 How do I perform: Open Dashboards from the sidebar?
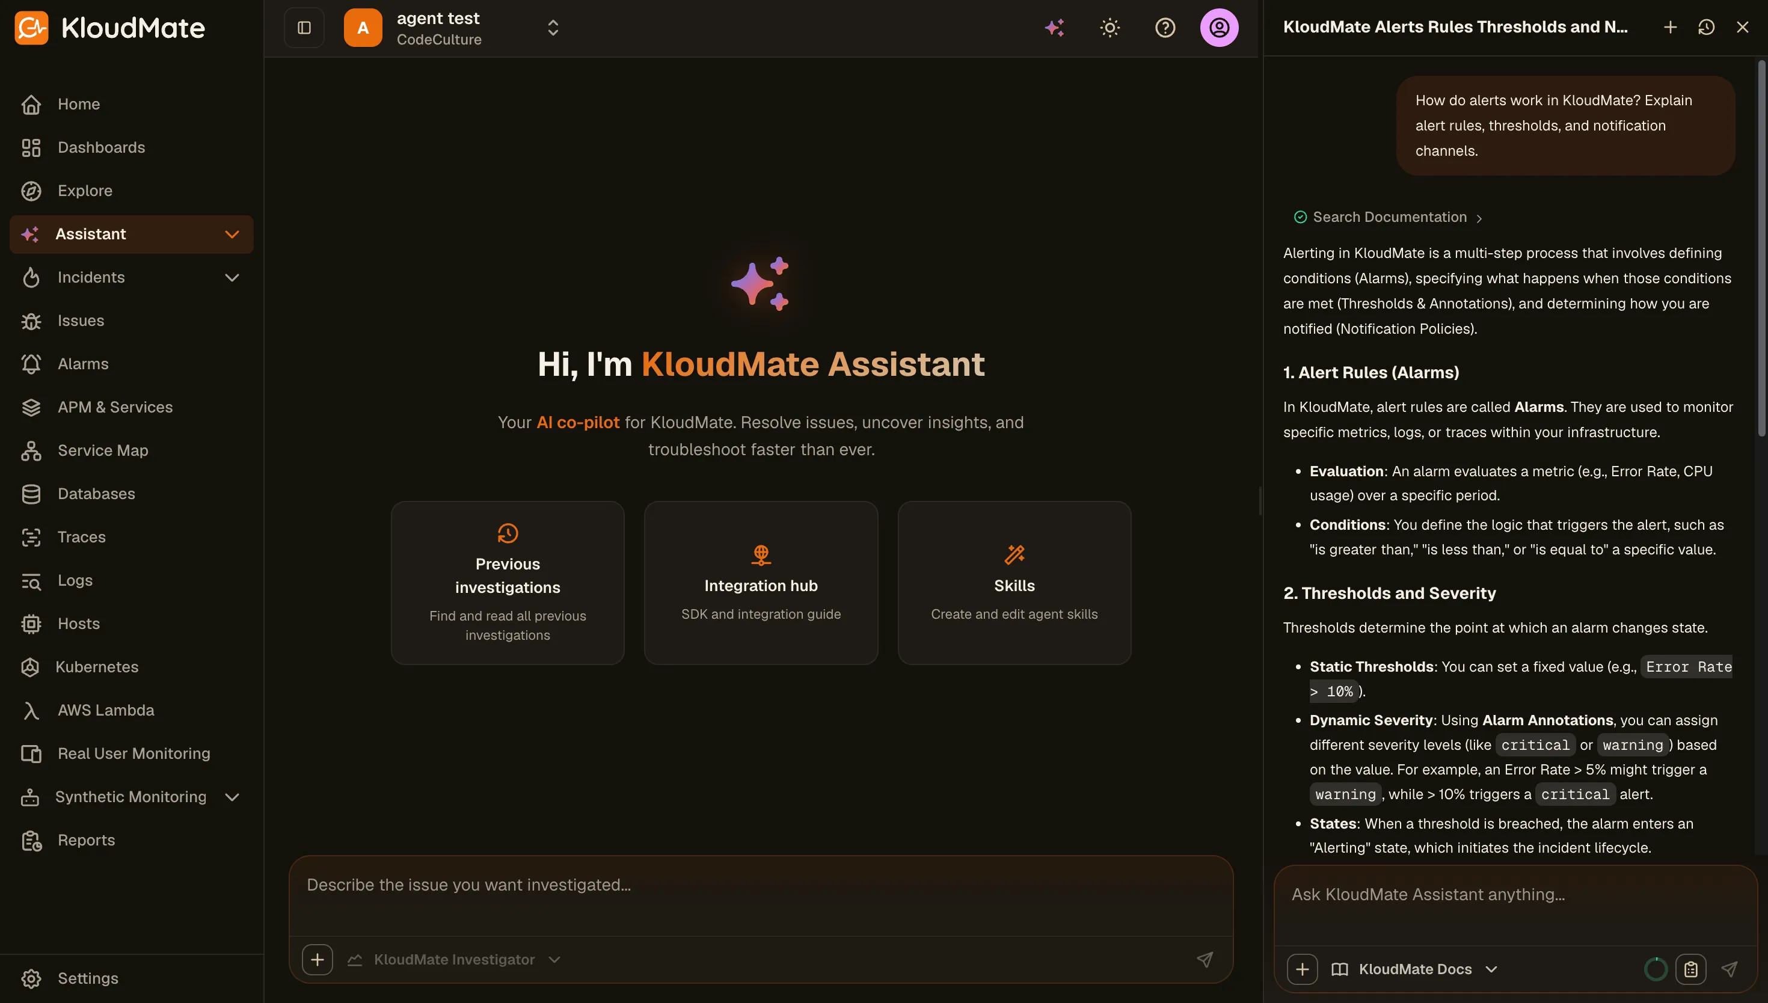click(132, 147)
